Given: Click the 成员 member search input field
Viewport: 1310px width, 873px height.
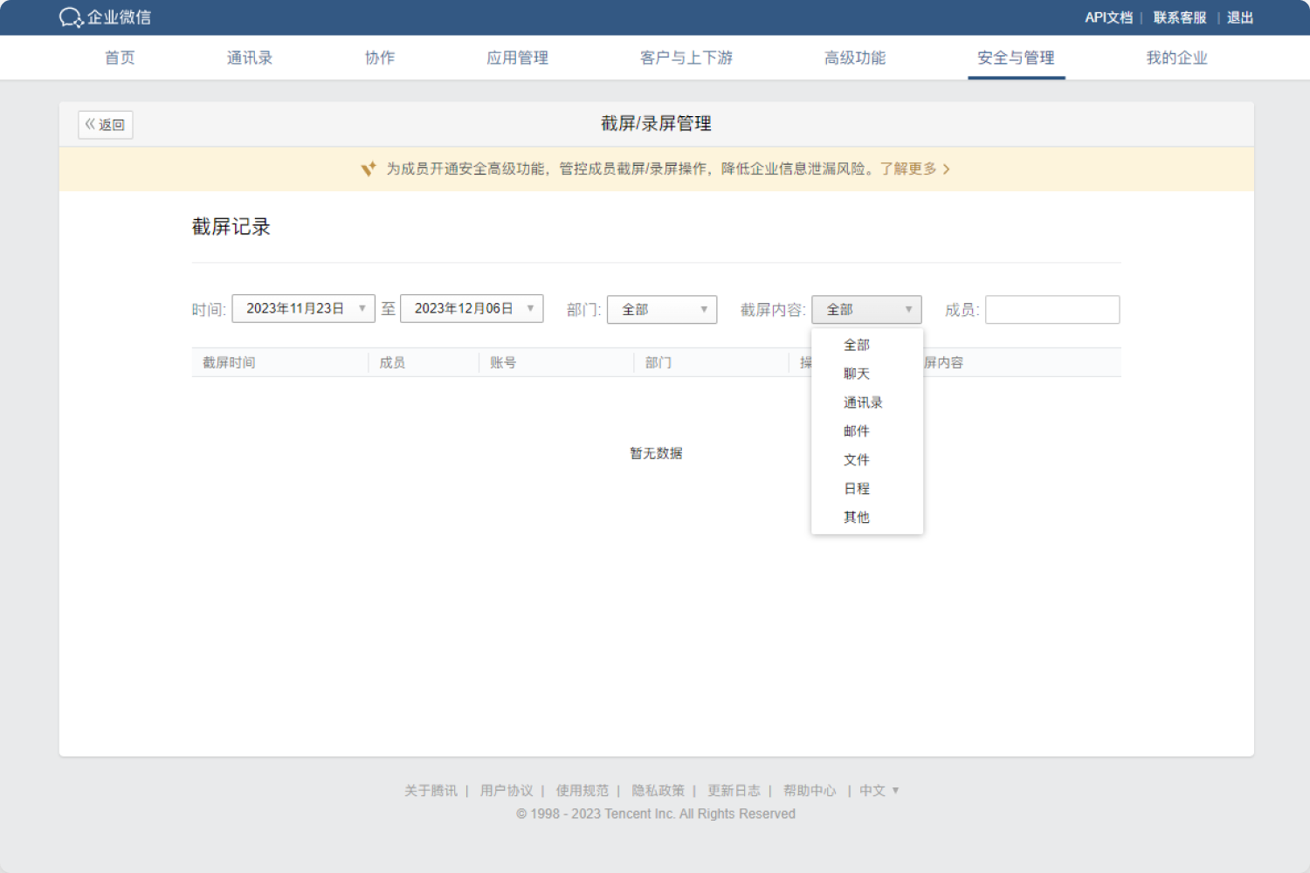Looking at the screenshot, I should (x=1051, y=309).
